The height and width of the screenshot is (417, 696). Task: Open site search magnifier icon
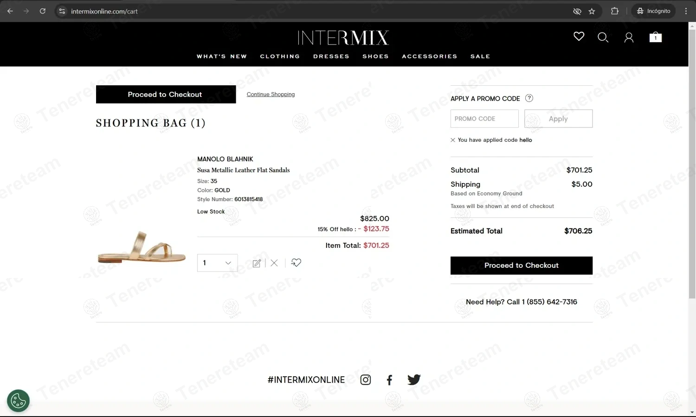[603, 38]
